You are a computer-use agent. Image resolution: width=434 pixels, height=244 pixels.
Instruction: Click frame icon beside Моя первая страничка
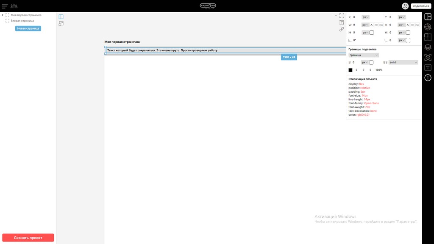click(8, 15)
